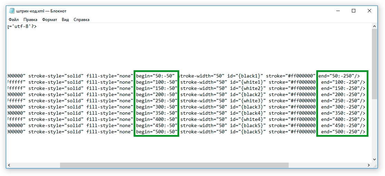Image resolution: width=385 pixels, height=176 pixels.
Task: Click the text begin="250:-50"
Action: click(x=157, y=101)
